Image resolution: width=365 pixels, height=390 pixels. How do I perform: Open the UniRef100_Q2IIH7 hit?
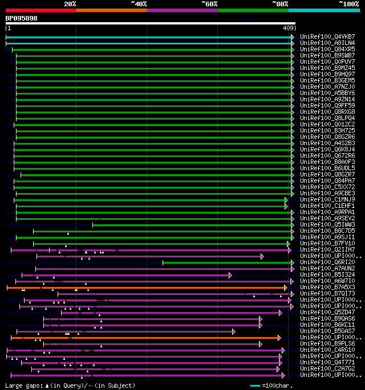[x=327, y=249]
